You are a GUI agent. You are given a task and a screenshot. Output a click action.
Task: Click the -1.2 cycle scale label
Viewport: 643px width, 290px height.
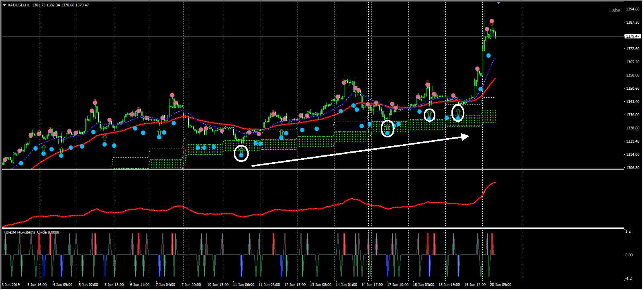[629, 279]
